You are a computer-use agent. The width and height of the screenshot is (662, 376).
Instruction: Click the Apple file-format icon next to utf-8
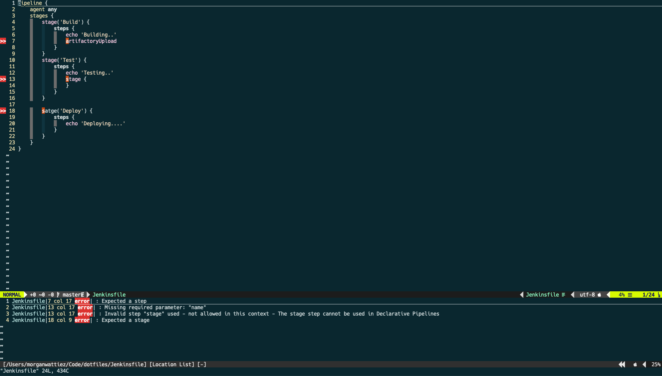point(599,295)
